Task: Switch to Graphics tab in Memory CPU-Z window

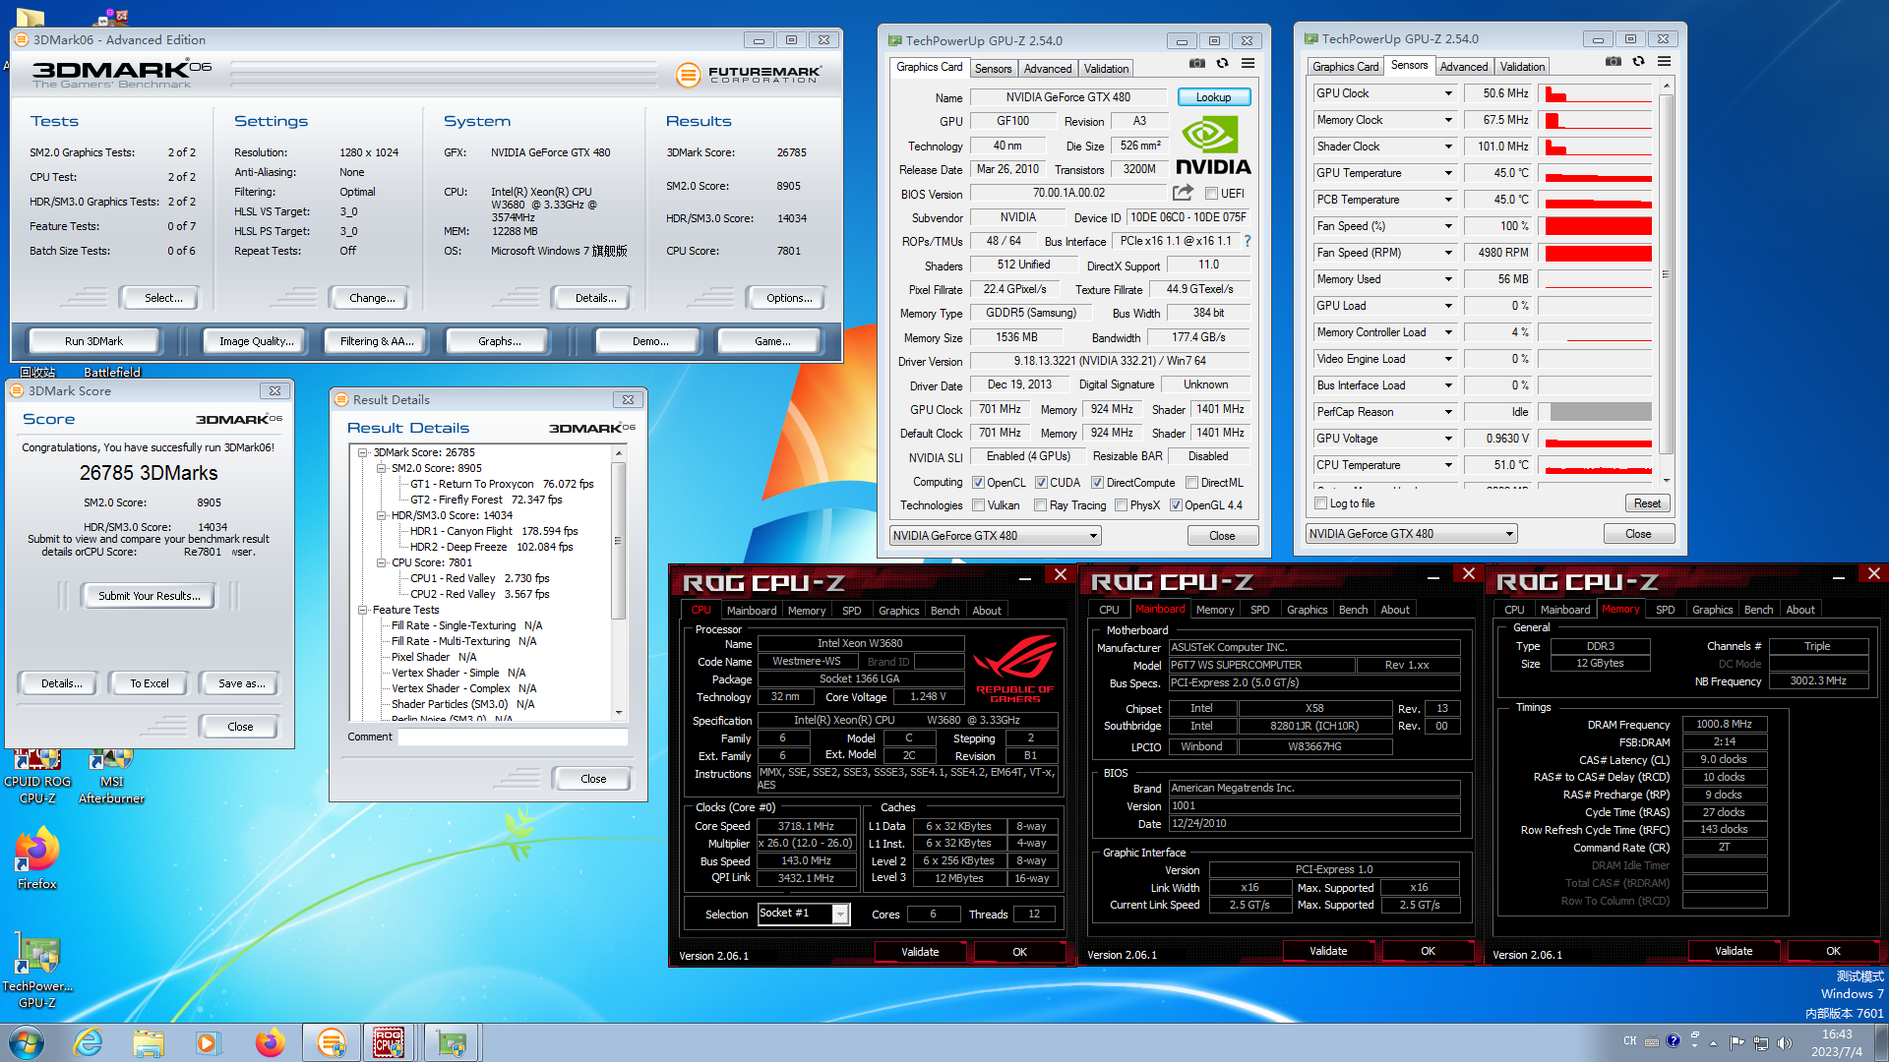Action: coord(1712,610)
